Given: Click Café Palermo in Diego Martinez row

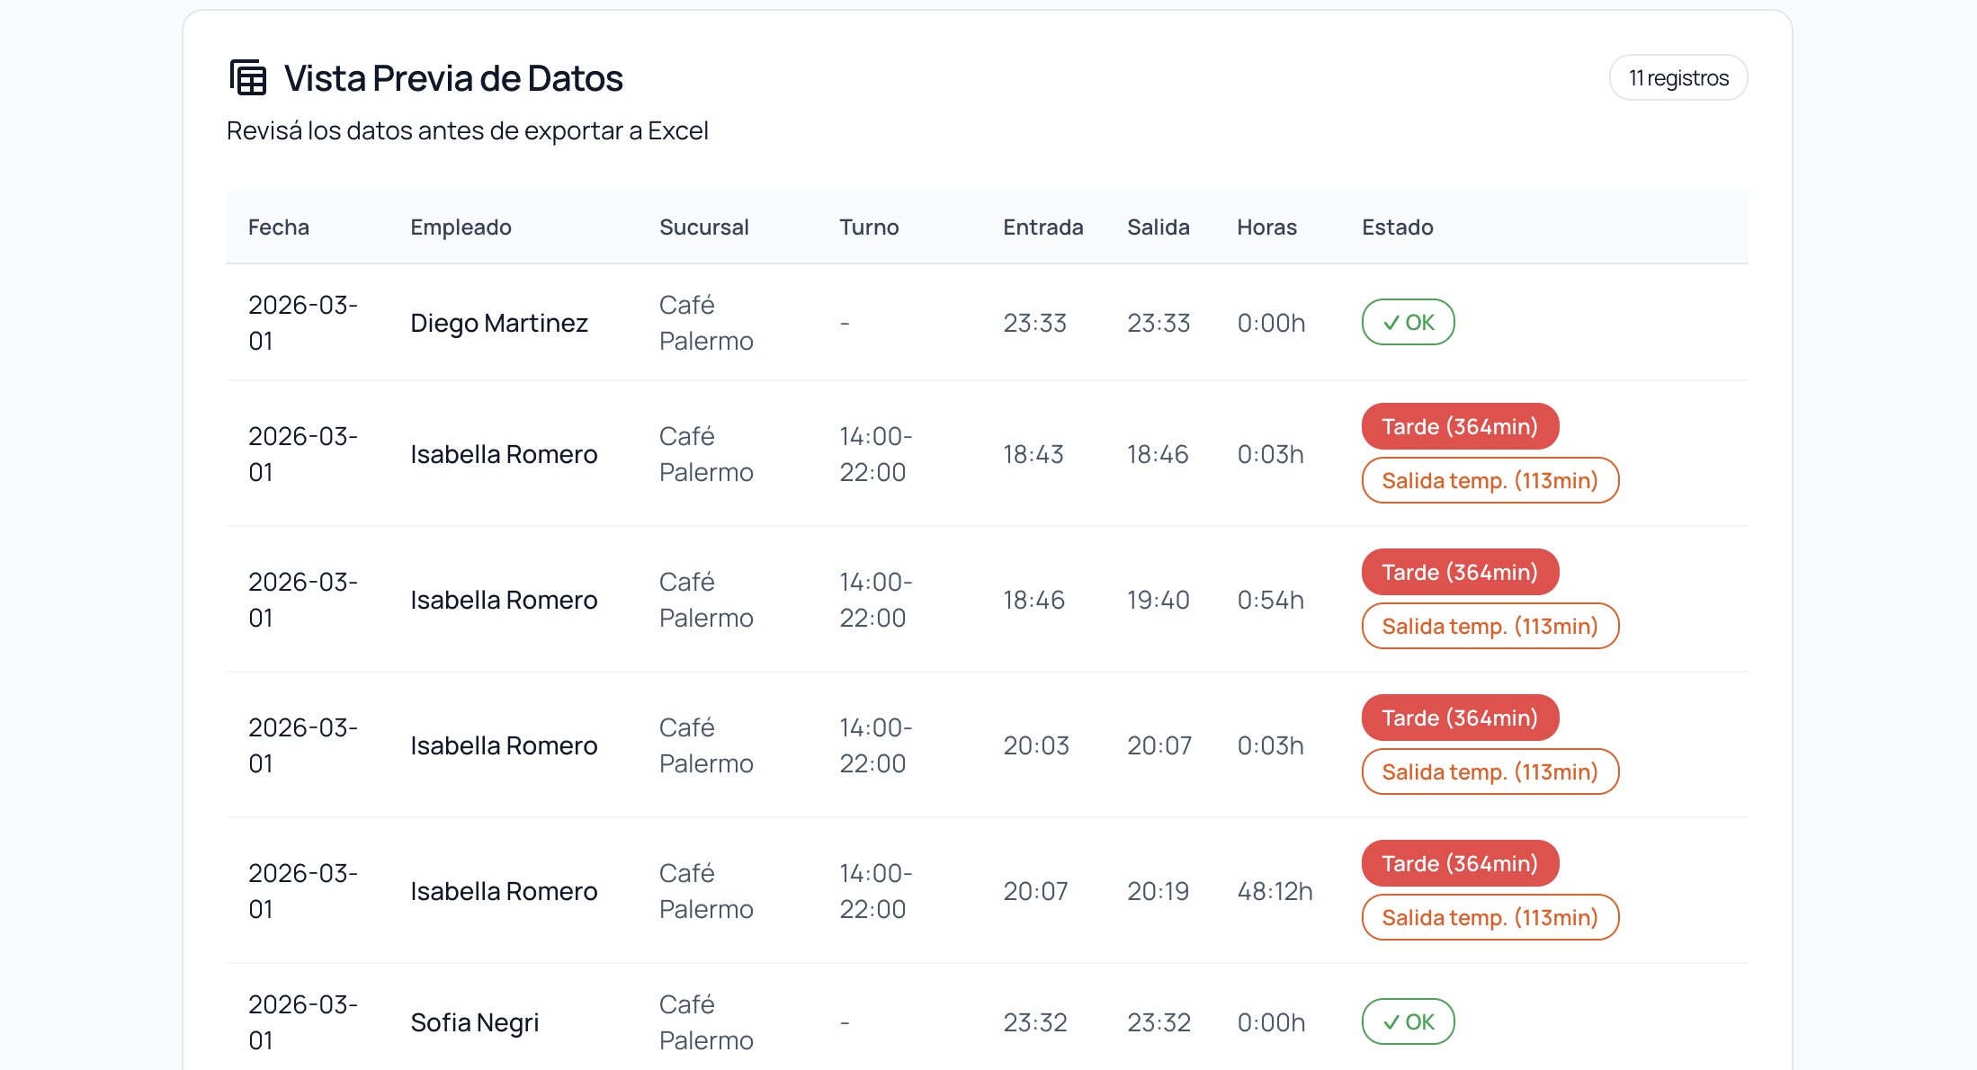Looking at the screenshot, I should tap(706, 323).
